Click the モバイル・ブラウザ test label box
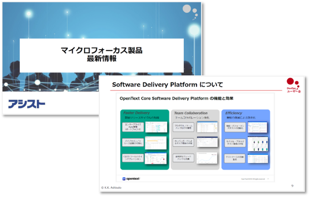310x197 pixels. coord(235,143)
